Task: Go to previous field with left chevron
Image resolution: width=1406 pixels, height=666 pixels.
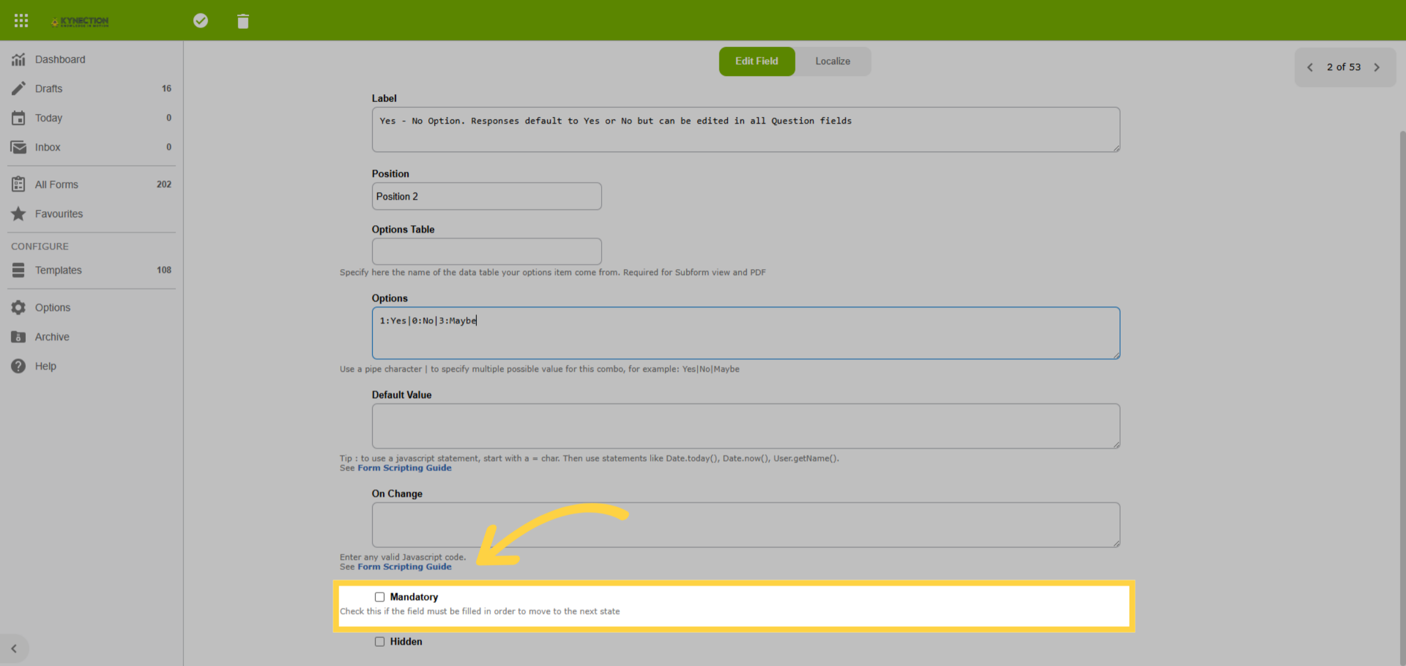Action: click(x=1310, y=67)
